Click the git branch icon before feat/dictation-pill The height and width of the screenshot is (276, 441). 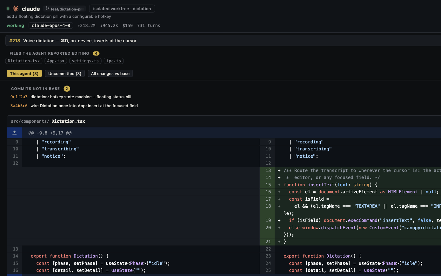point(48,9)
